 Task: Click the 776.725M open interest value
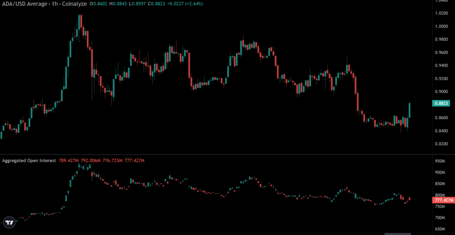(x=112, y=160)
